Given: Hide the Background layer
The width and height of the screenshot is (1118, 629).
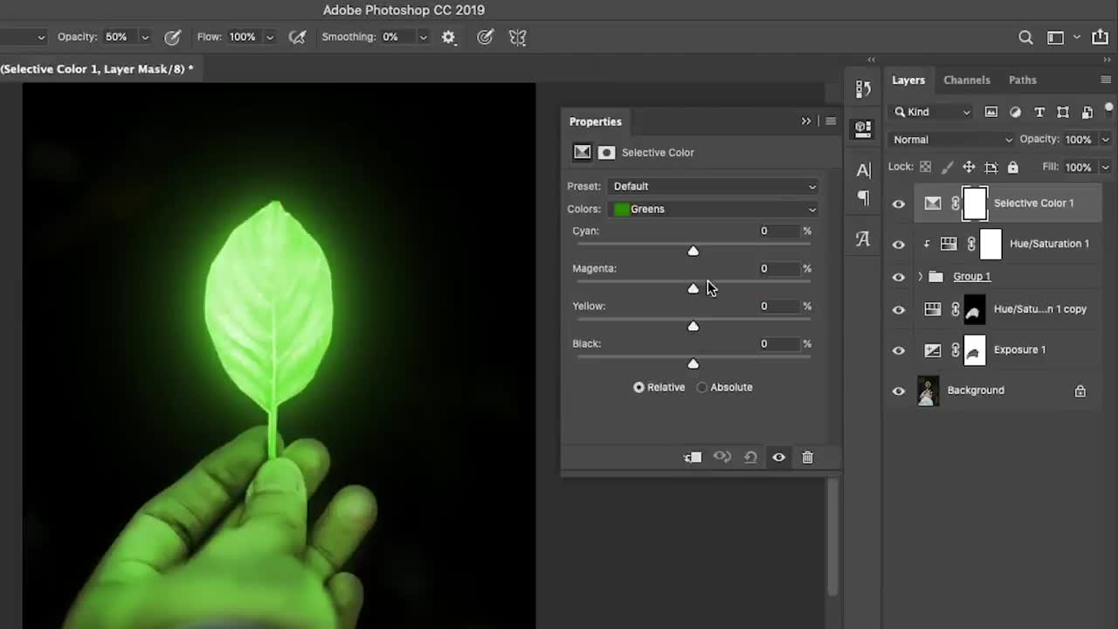Looking at the screenshot, I should tap(899, 391).
